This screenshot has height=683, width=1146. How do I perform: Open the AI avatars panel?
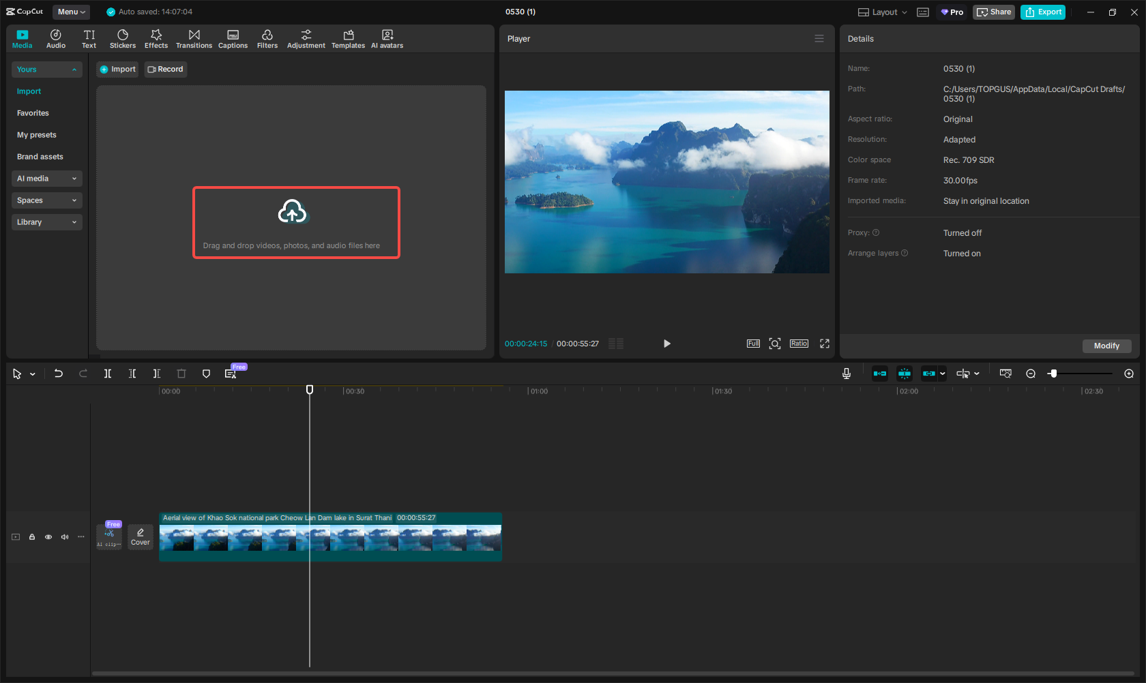[387, 38]
